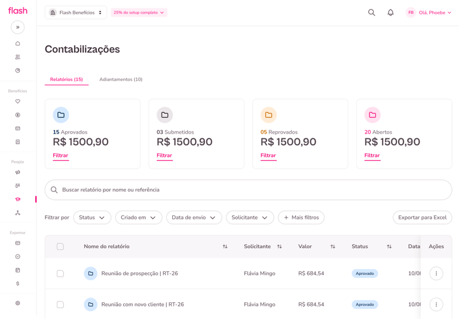Open the Status filter dropdown

point(92,218)
